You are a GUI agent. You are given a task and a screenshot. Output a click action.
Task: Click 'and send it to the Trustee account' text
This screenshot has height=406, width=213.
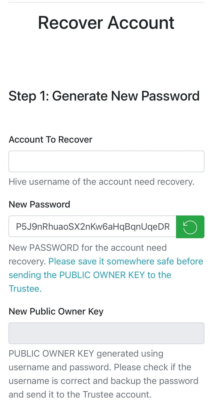pyautogui.click(x=80, y=395)
